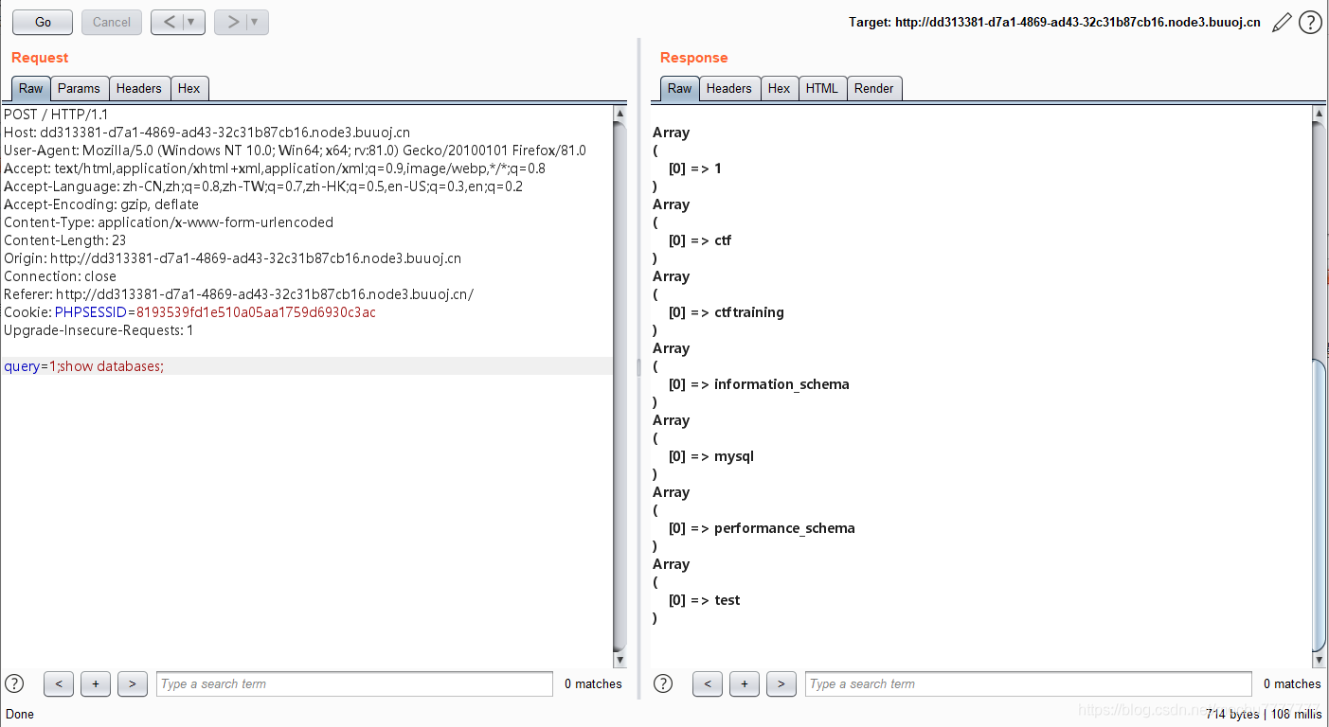Click next match button in request search
1329x727 pixels.
(x=132, y=683)
